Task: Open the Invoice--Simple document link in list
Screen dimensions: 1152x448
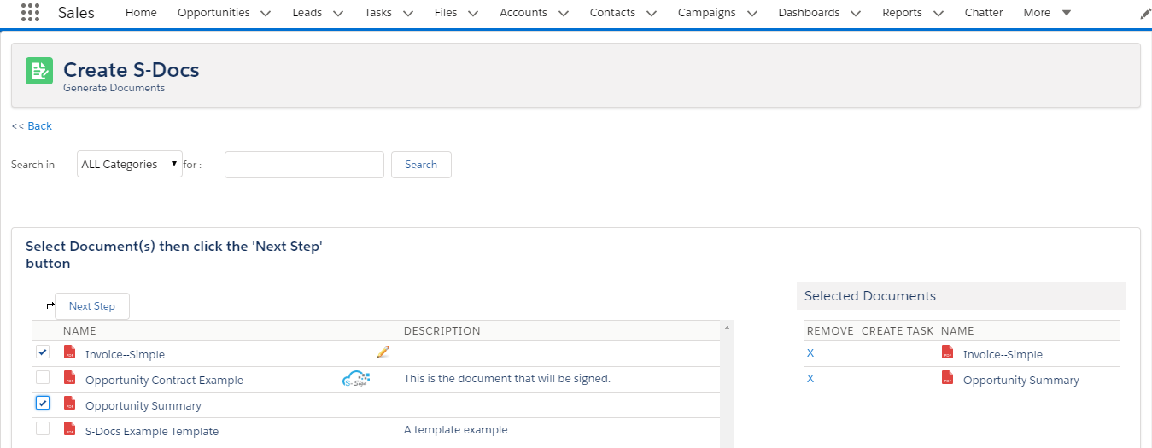Action: click(125, 355)
